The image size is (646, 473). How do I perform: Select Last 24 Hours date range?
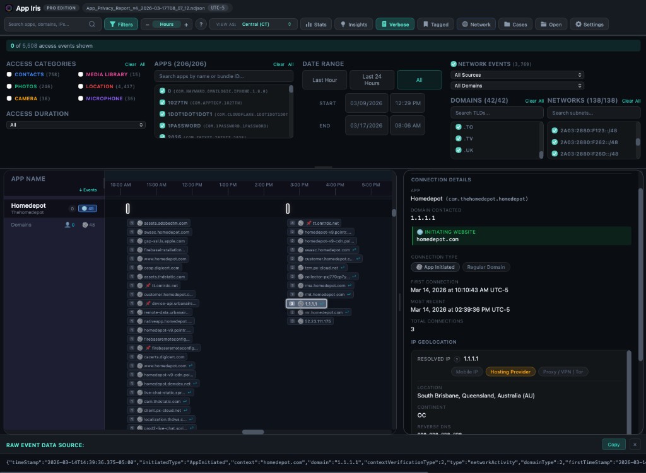point(372,80)
